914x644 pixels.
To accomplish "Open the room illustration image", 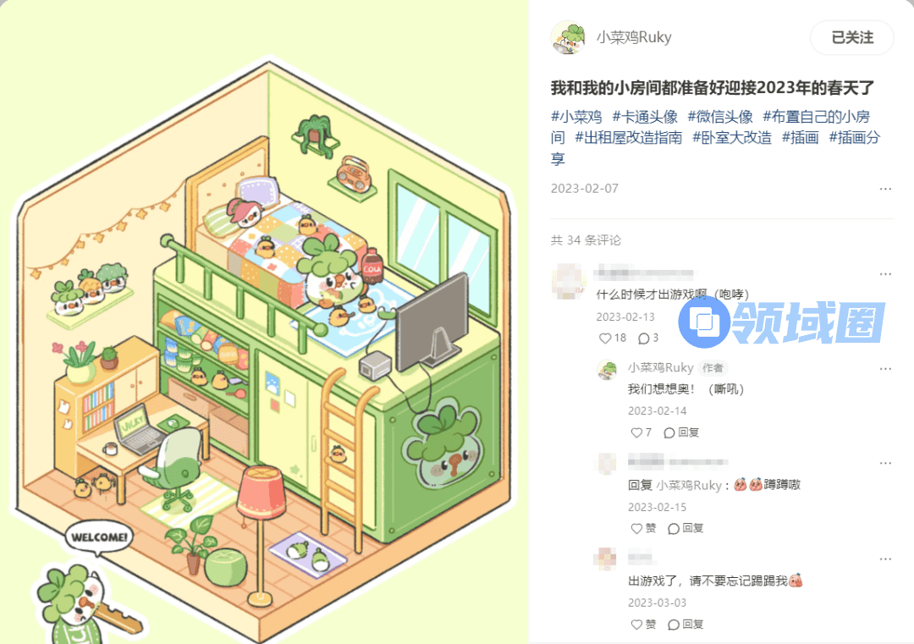I will [x=264, y=322].
